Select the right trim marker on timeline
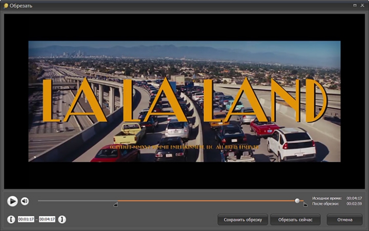Screen dimensions: 369x231 tap(305, 205)
